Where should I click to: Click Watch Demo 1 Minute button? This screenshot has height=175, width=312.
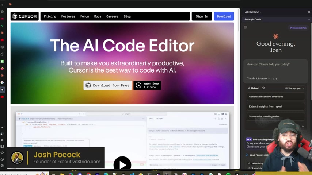(x=147, y=85)
